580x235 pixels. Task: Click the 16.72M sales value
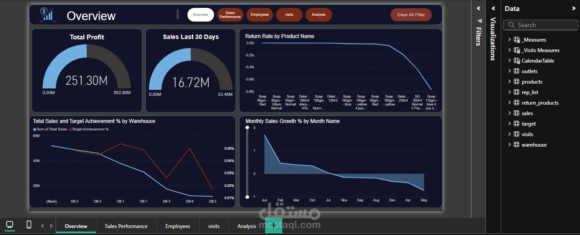[x=191, y=82]
